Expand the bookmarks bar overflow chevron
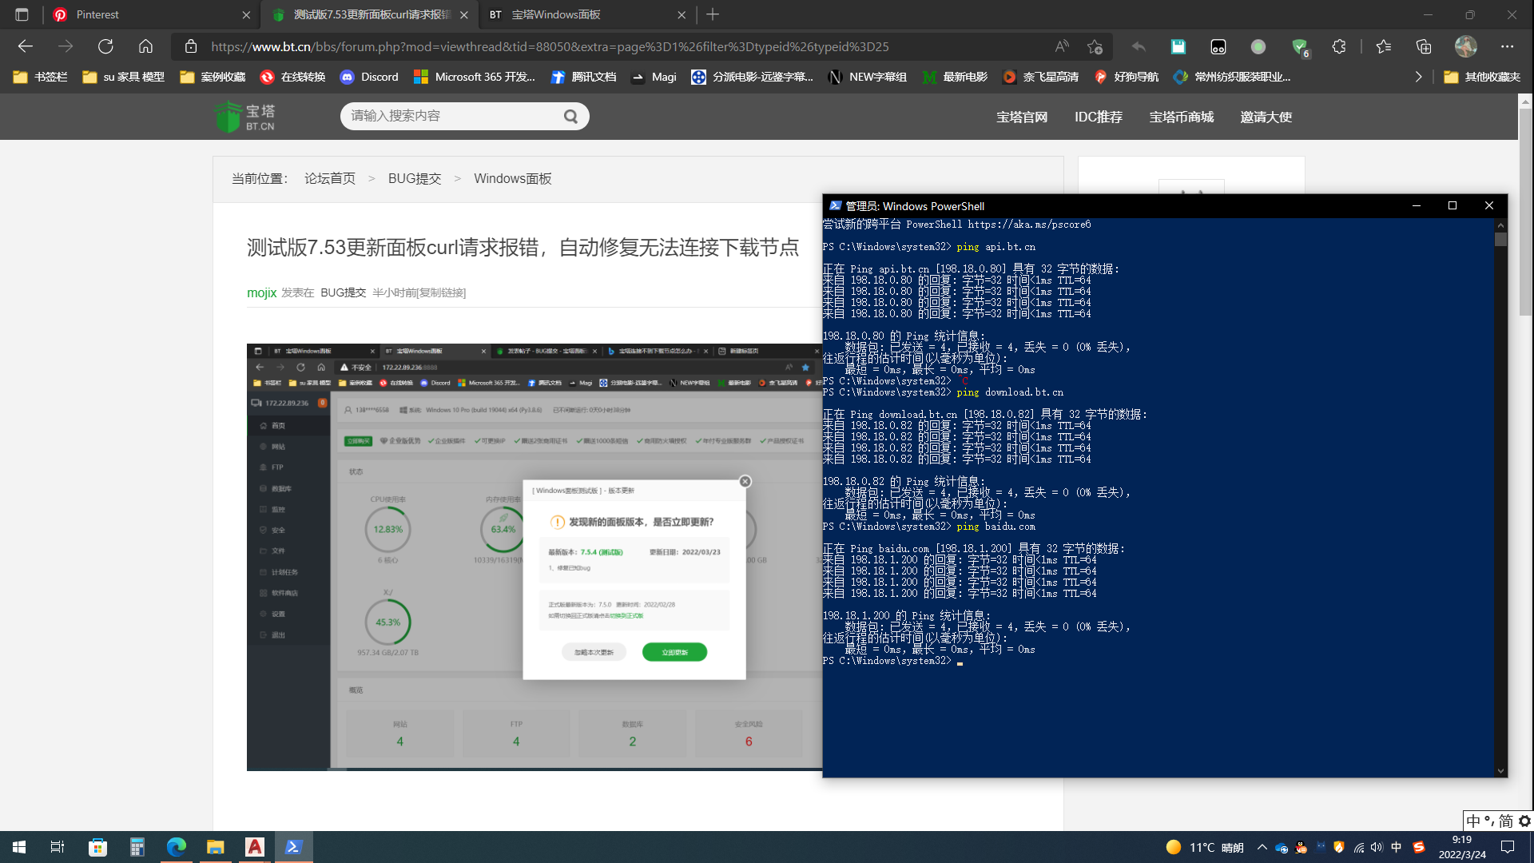The image size is (1534, 863). (1419, 77)
